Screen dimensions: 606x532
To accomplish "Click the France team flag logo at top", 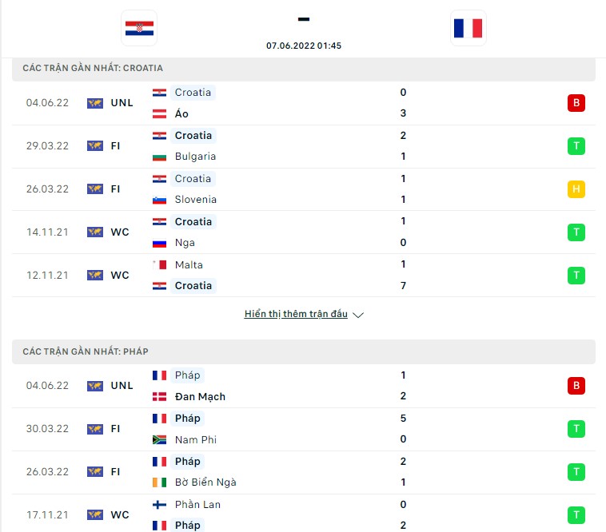I will pyautogui.click(x=468, y=28).
